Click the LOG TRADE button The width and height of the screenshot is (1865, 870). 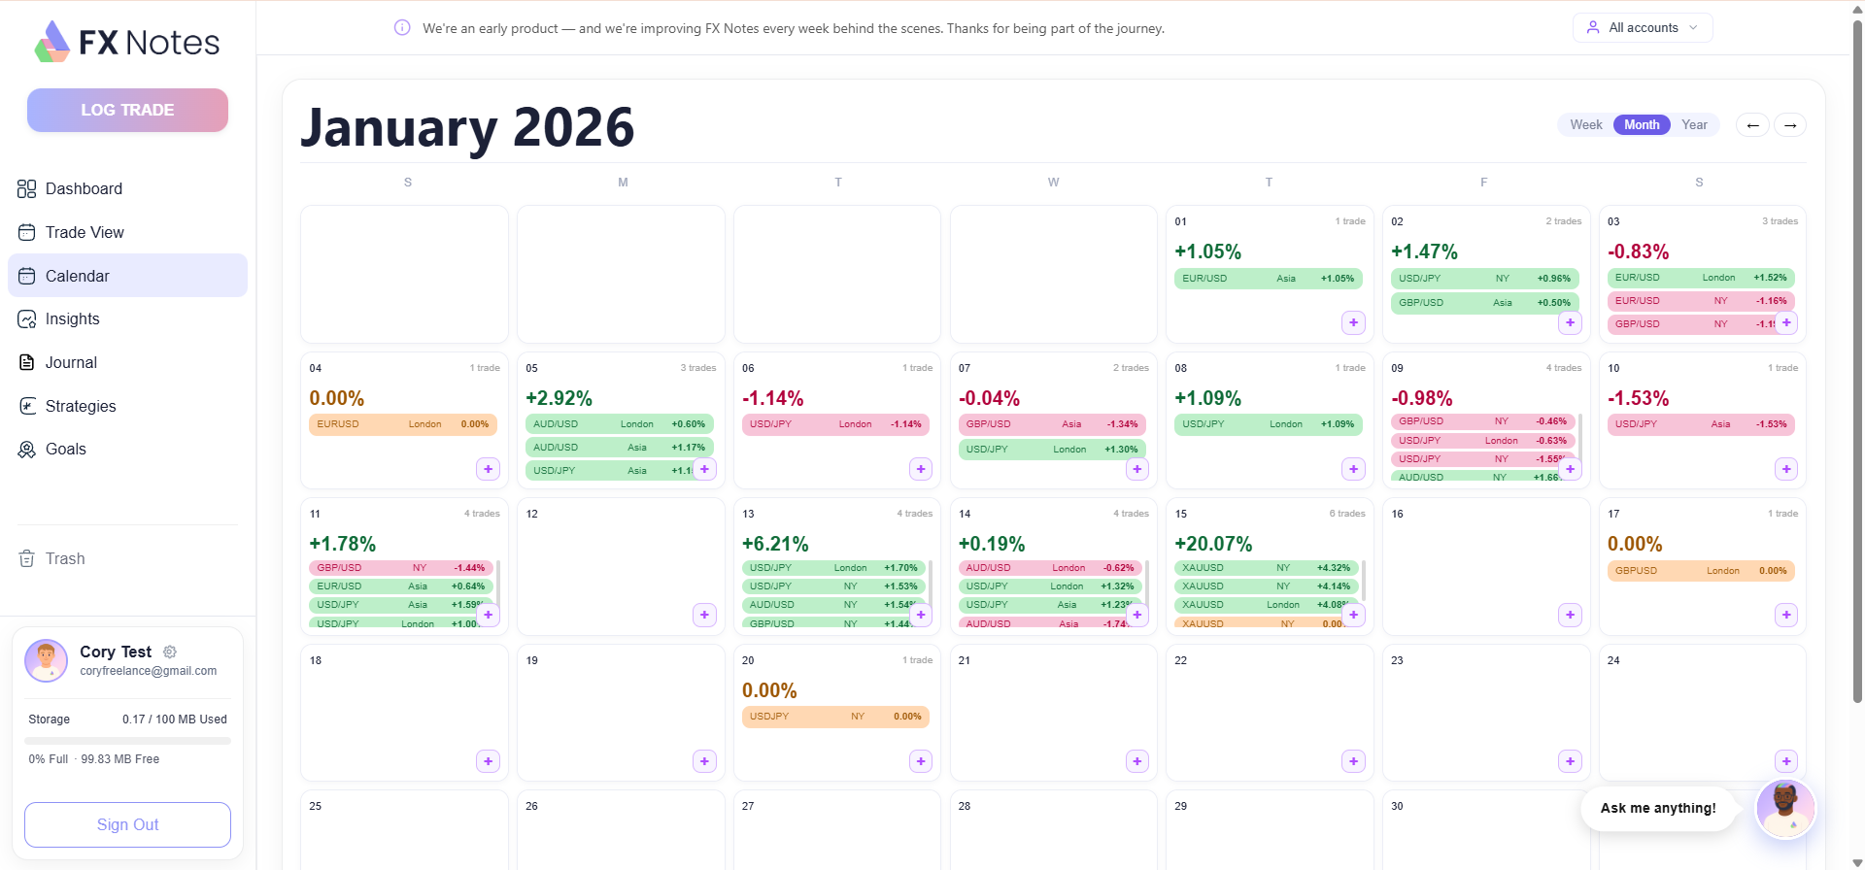pyautogui.click(x=126, y=110)
